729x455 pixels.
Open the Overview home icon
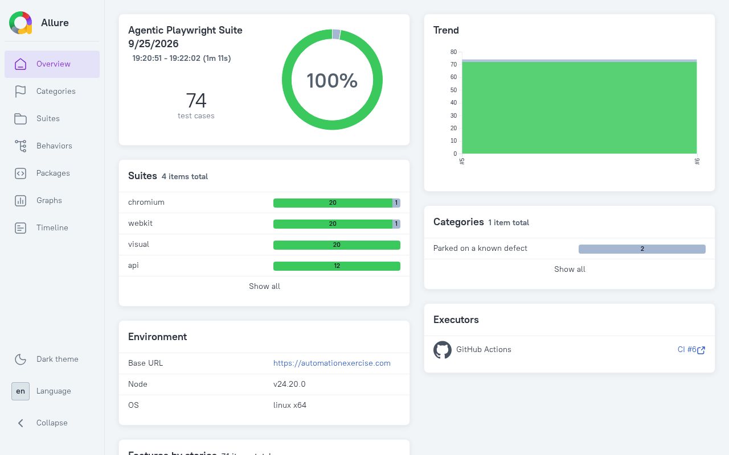pos(21,64)
